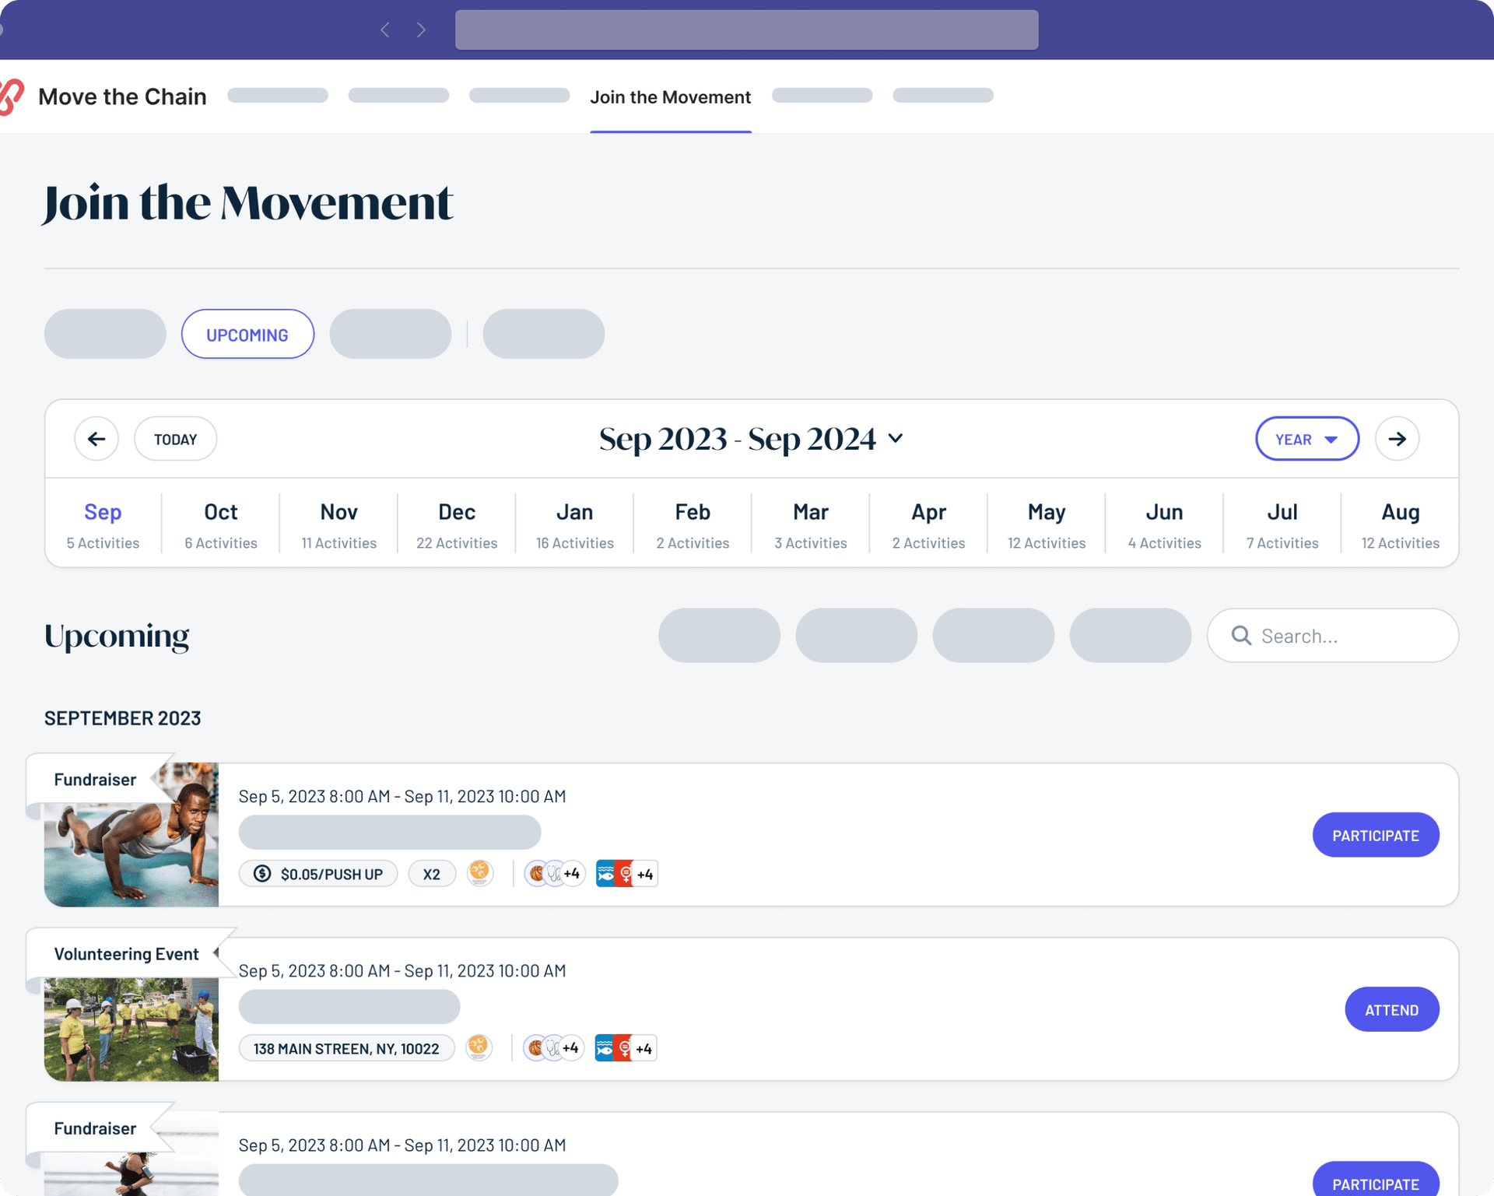The width and height of the screenshot is (1494, 1196).
Task: Open the Volunteering Event group photo thumbnail
Action: click(x=131, y=1029)
